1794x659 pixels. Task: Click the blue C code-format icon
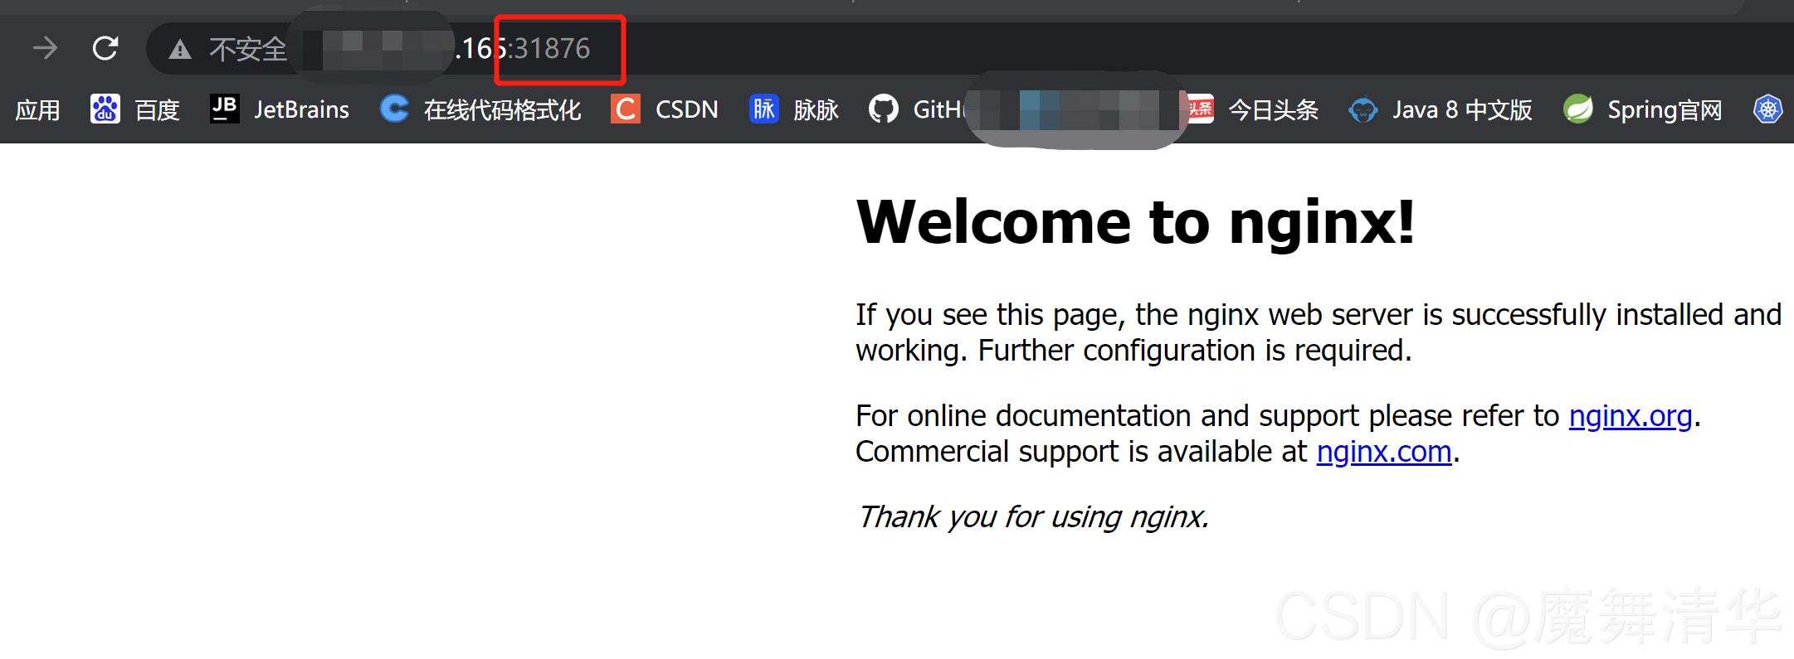point(394,109)
